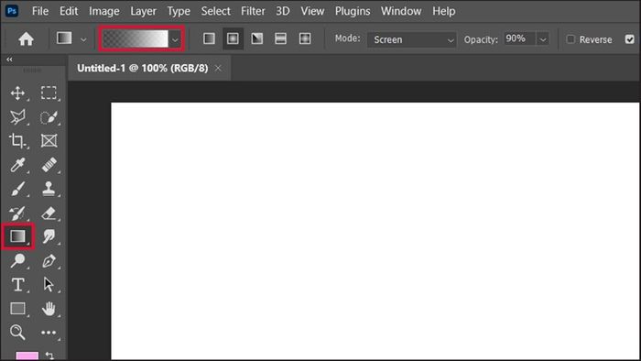Viewport: 641px width, 361px height.
Task: Select the Frame tool
Action: [x=49, y=140]
